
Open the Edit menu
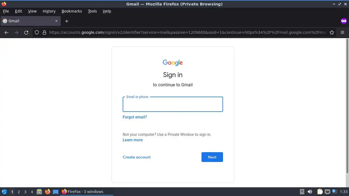19,11
